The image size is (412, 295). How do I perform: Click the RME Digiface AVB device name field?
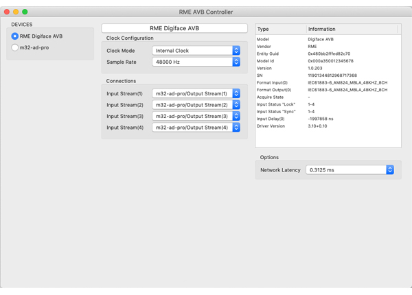point(174,28)
